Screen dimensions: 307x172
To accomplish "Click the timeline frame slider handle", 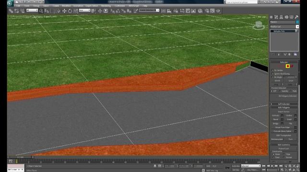I will 20,157.
